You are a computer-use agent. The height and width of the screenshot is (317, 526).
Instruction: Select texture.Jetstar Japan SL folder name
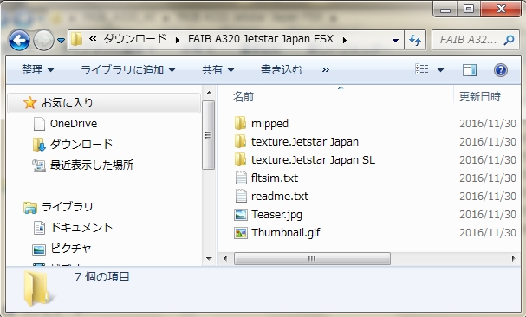(x=314, y=159)
